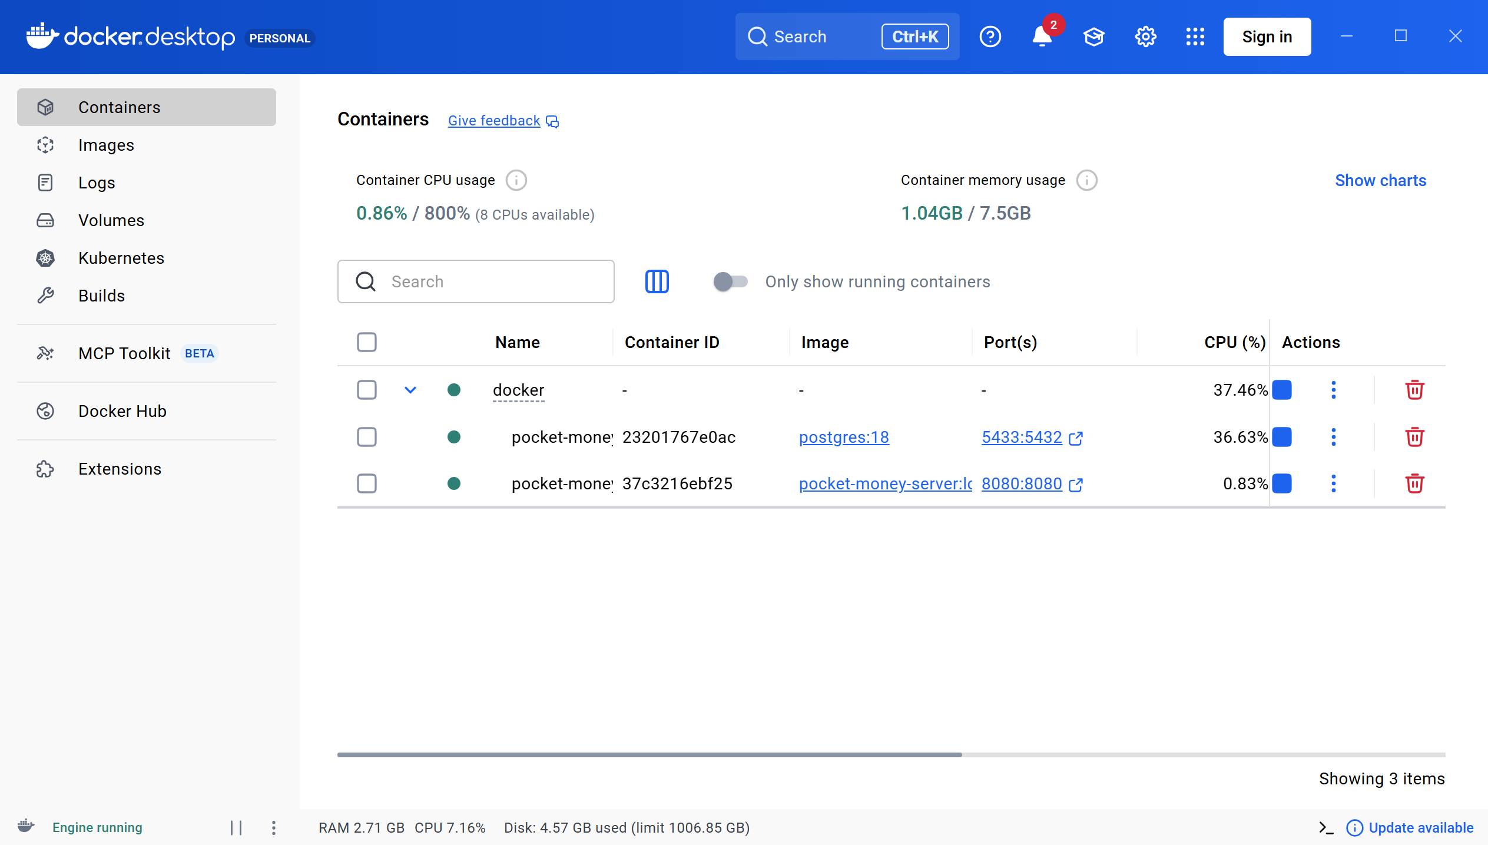The width and height of the screenshot is (1488, 845).
Task: Delete the docker compose stack
Action: (1414, 390)
